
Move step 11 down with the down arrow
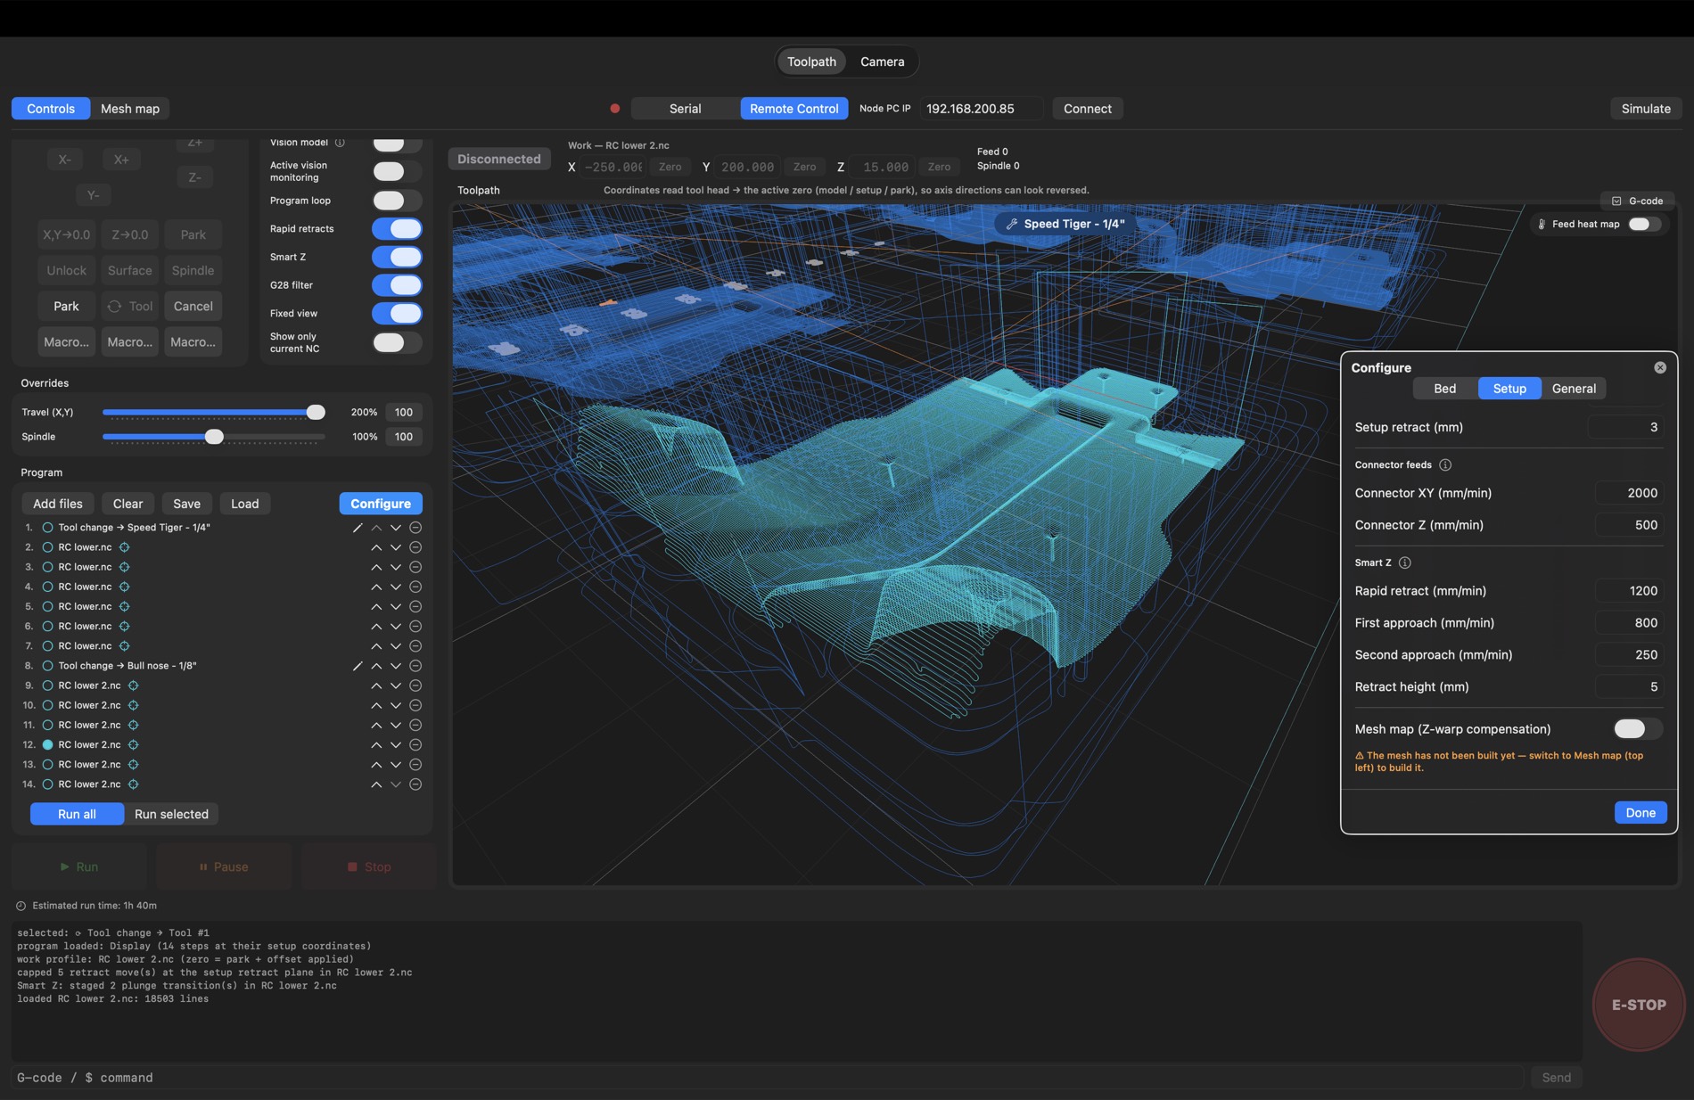tap(396, 725)
